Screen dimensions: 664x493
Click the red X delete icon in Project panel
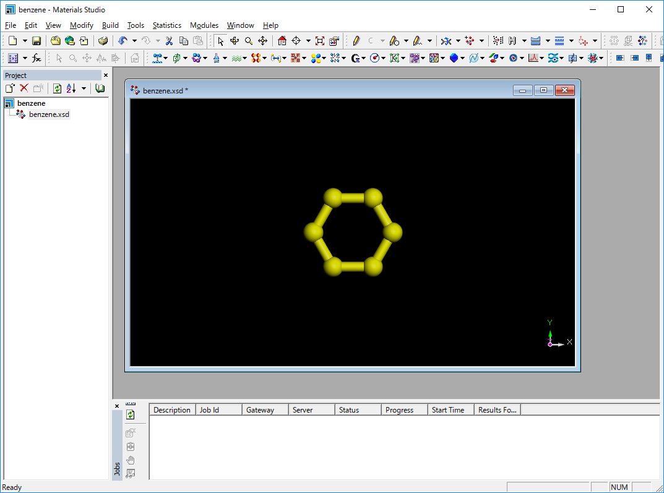tap(24, 88)
